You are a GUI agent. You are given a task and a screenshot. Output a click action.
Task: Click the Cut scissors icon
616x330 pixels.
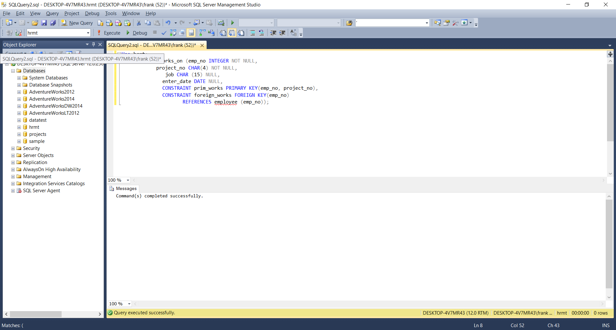(x=139, y=23)
